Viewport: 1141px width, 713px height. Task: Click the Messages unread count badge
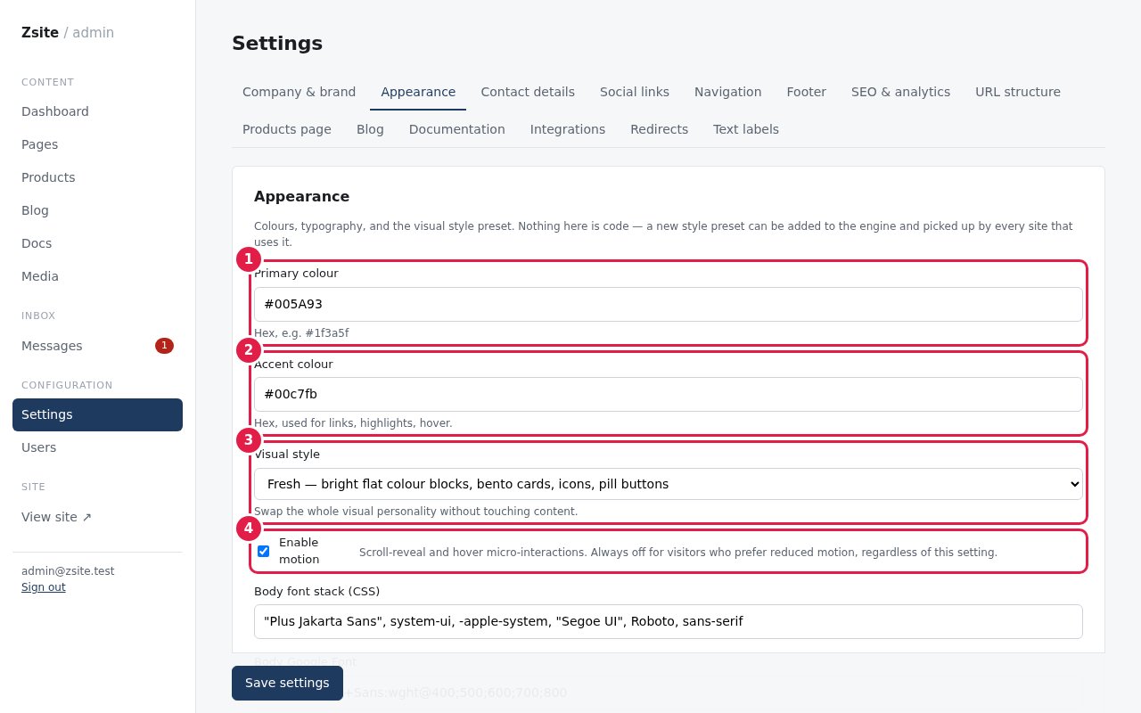click(x=164, y=346)
